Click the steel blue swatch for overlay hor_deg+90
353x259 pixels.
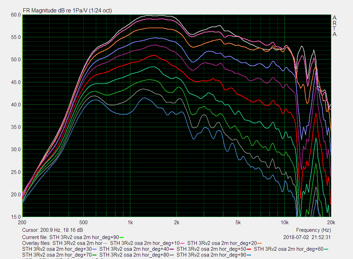pyautogui.click(x=249, y=255)
